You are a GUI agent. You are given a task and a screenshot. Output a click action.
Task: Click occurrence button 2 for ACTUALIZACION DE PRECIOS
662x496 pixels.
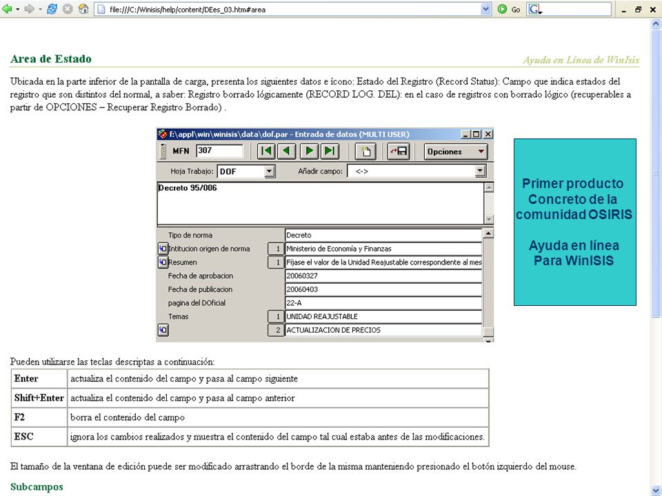click(276, 330)
